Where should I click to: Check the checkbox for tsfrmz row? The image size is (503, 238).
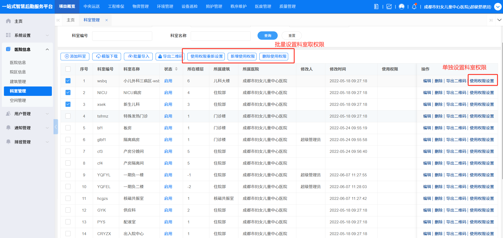(x=68, y=116)
